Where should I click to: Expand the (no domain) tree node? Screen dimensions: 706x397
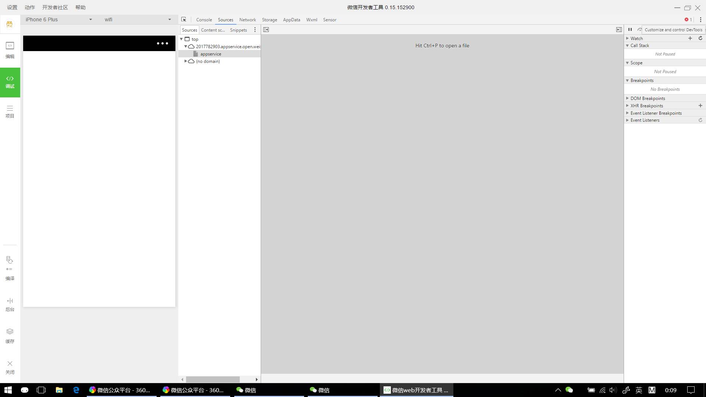coord(186,61)
